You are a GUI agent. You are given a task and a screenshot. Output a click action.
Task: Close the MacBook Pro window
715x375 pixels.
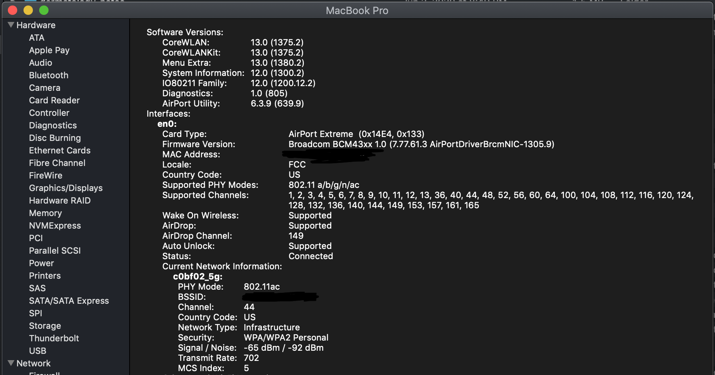click(13, 10)
